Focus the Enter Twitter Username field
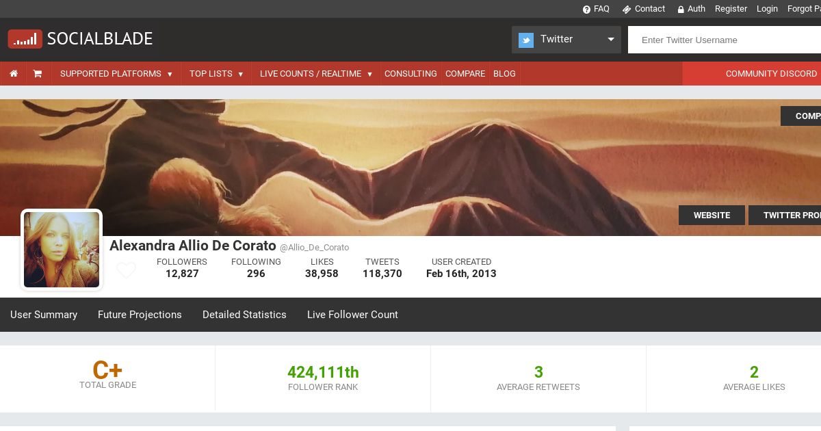This screenshot has height=431, width=821. 725,40
